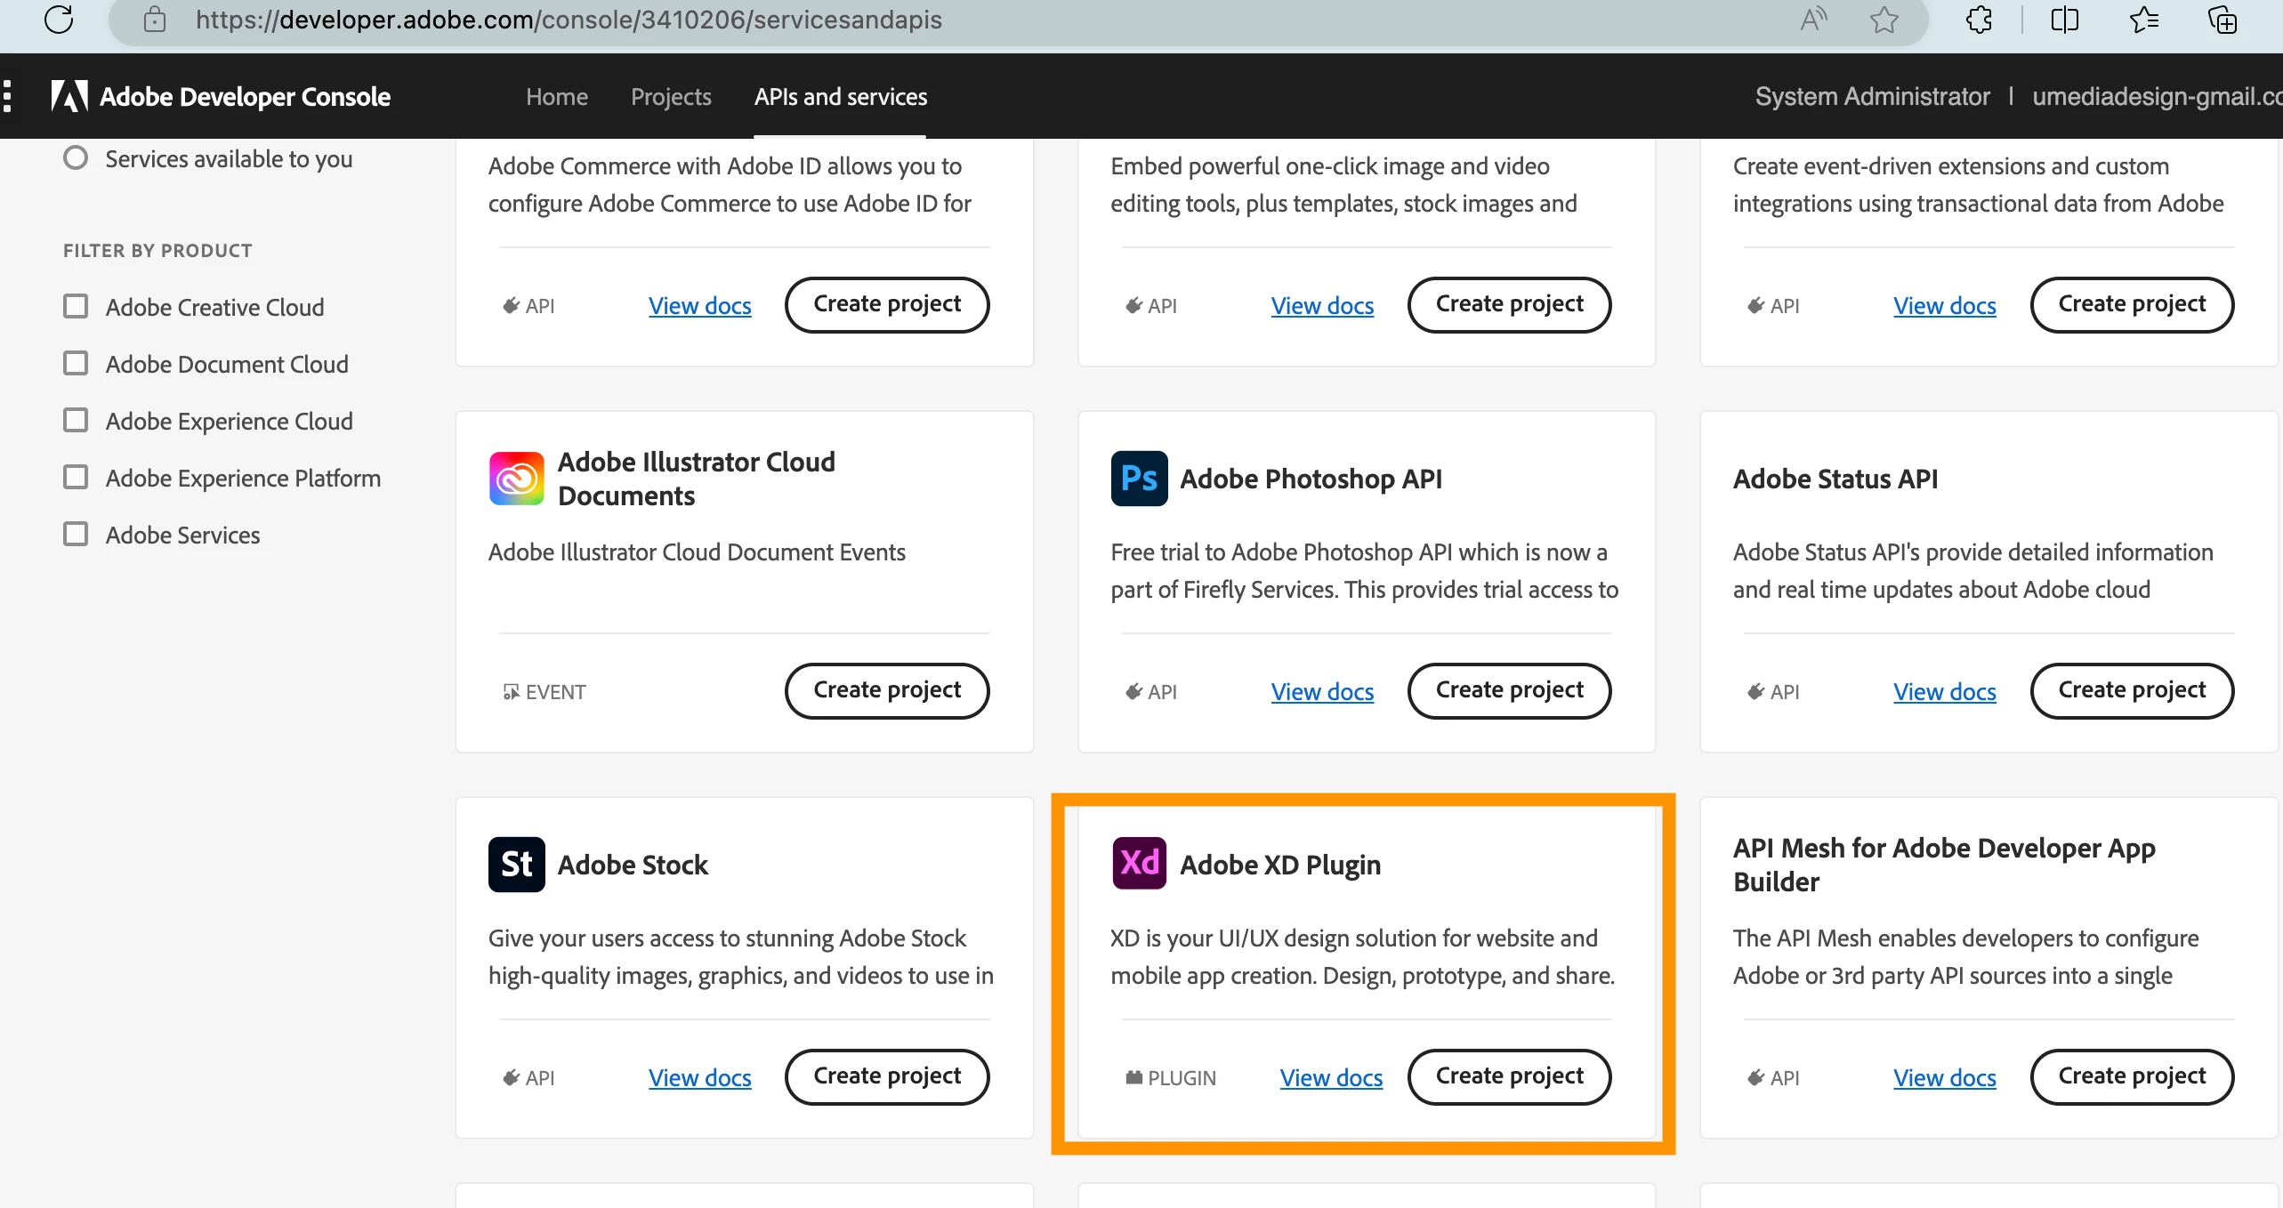
Task: Click the Photoshop Ps product icon
Action: 1139,479
